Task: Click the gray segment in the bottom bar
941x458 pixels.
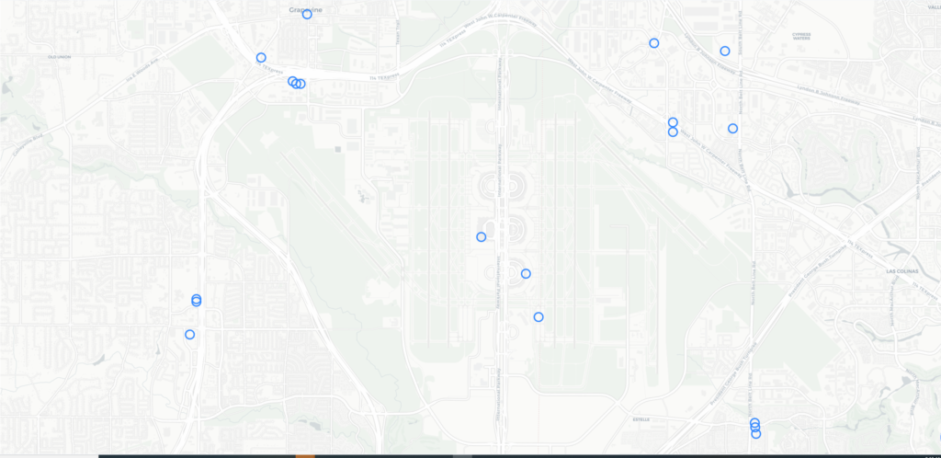Action: click(462, 456)
